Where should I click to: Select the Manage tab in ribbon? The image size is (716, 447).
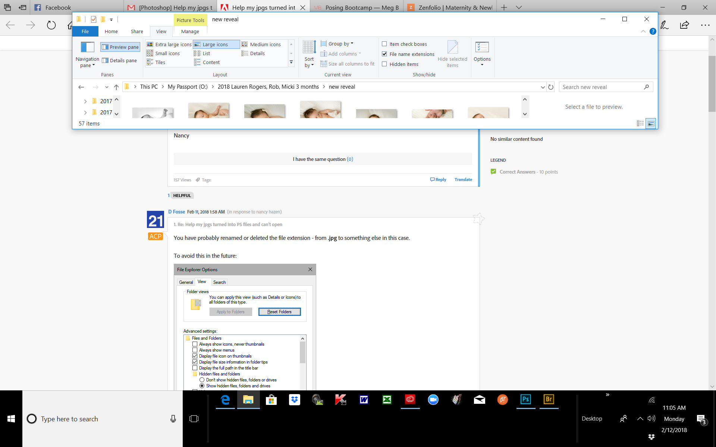point(190,31)
